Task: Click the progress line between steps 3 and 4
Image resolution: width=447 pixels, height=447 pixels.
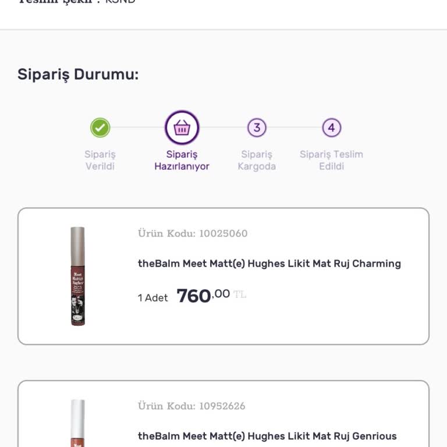Action: (x=294, y=127)
